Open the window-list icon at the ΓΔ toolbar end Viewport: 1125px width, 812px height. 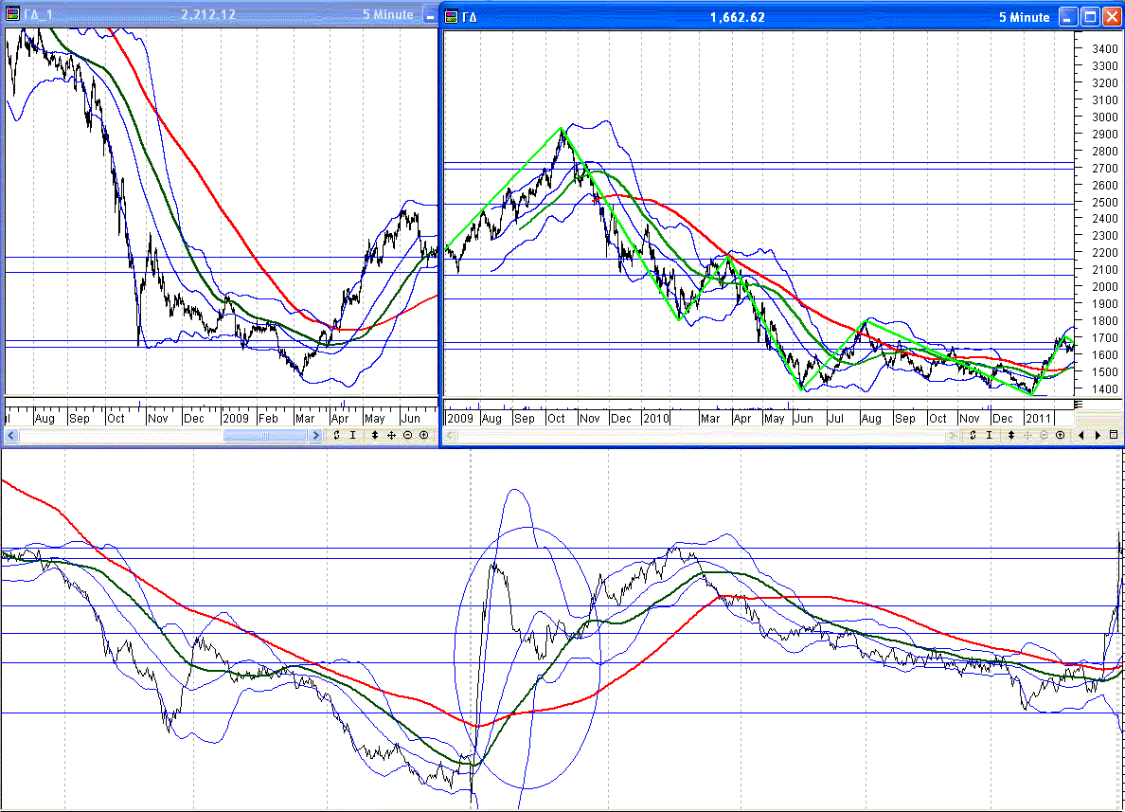[1113, 435]
